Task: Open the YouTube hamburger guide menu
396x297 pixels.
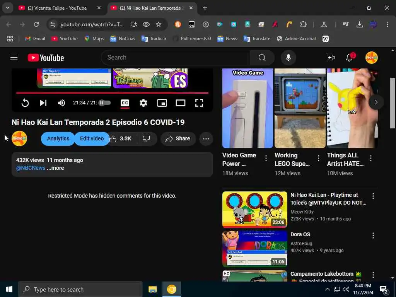Action: coord(14,58)
